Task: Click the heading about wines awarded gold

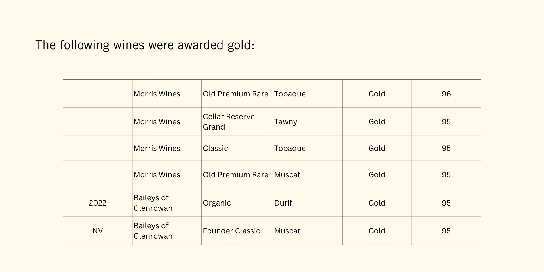Action: [x=145, y=45]
